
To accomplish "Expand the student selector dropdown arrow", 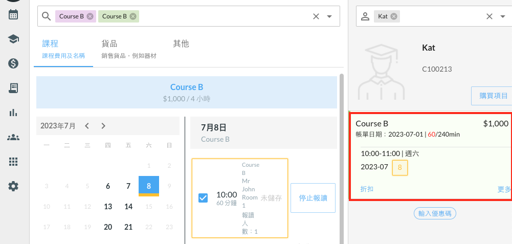I will click(503, 16).
